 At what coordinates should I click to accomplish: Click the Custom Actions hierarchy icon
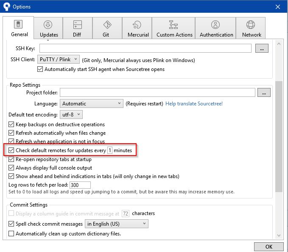[173, 25]
